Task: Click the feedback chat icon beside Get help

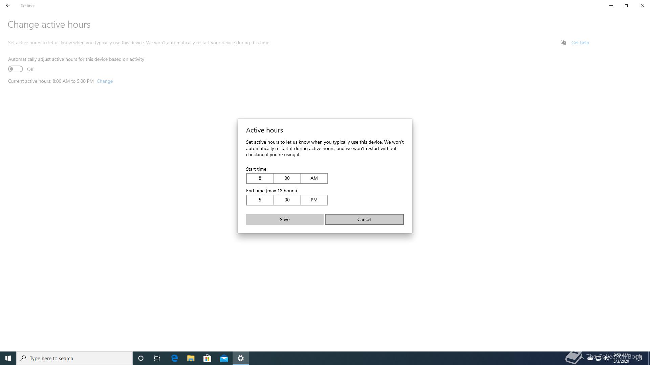Action: [563, 43]
